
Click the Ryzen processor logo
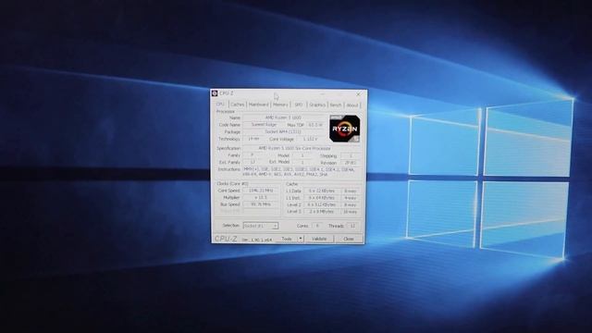tap(344, 129)
